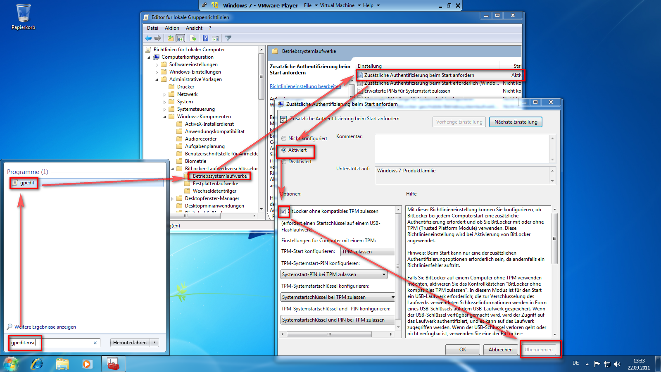The image size is (661, 372).
Task: Select the Betriebssystemlaufwerke header folder icon
Action: click(274, 51)
